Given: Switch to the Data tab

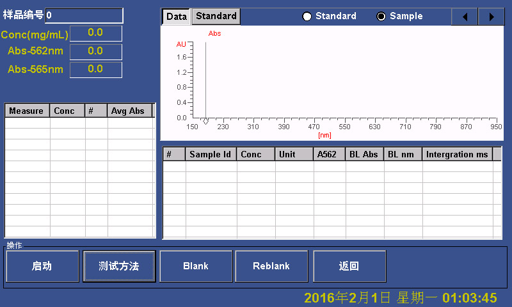Looking at the screenshot, I should (x=176, y=17).
